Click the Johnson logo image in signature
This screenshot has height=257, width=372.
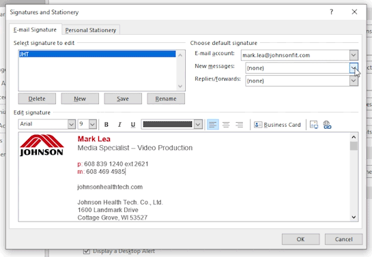click(x=42, y=145)
